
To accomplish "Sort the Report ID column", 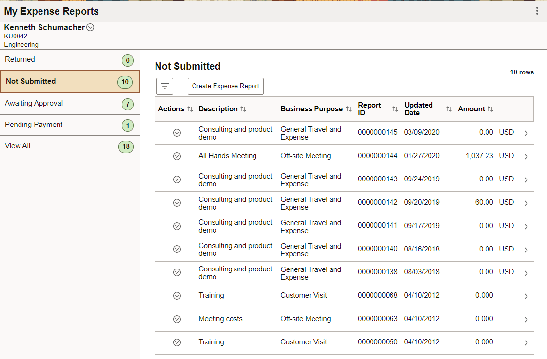I will coord(395,109).
